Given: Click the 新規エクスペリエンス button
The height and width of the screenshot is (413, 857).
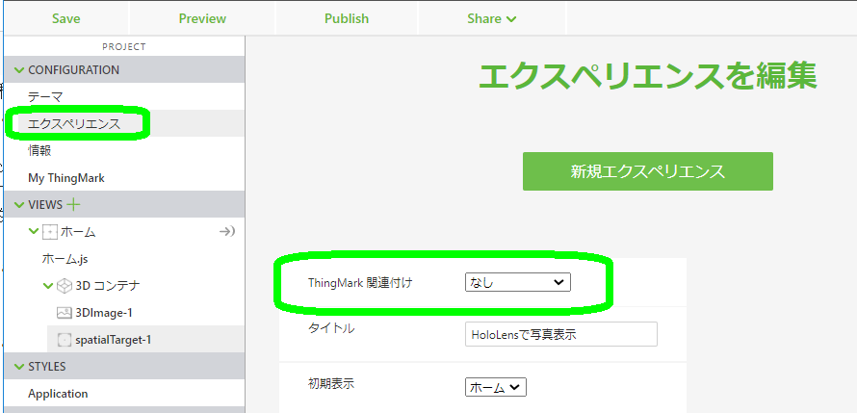Looking at the screenshot, I should 648,171.
